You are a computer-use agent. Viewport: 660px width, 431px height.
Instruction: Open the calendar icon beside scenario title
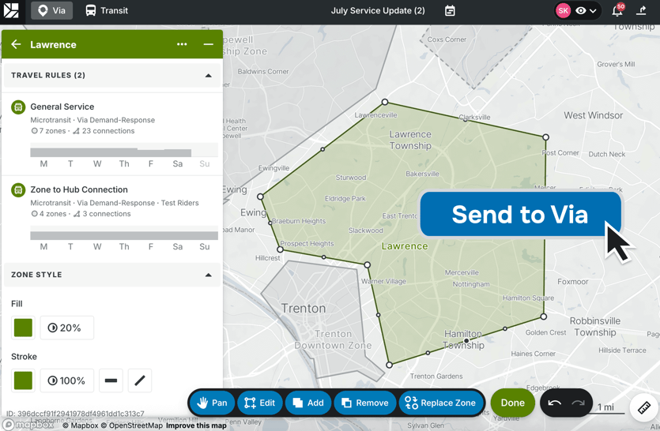(450, 11)
